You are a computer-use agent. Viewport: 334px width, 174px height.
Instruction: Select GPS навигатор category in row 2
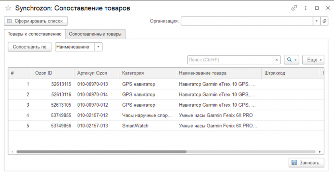tap(148, 95)
